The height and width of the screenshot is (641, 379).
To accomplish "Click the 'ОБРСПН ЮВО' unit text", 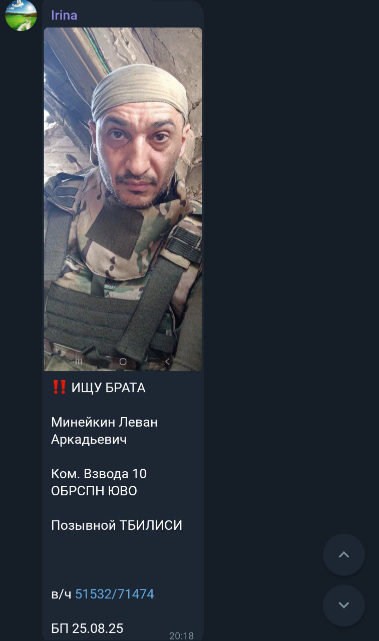I will coord(94,491).
